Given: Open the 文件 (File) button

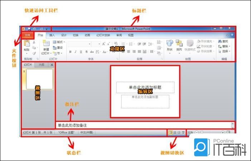Looking at the screenshot, I should coord(28,35).
